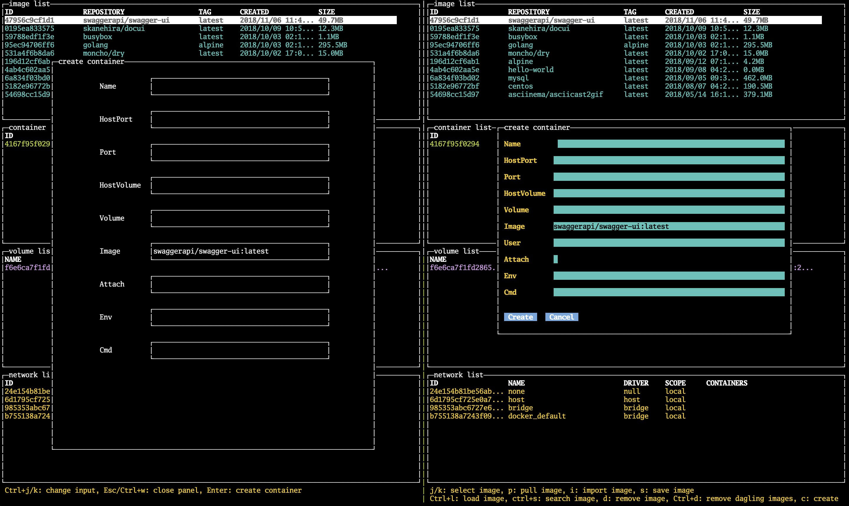Image resolution: width=849 pixels, height=506 pixels.
Task: Focus the teal Volume field in right form
Action: tap(669, 210)
